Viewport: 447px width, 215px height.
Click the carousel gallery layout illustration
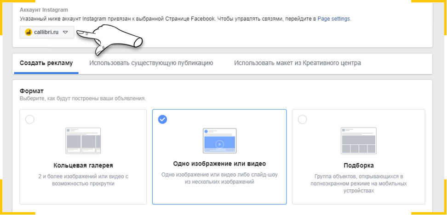83,141
